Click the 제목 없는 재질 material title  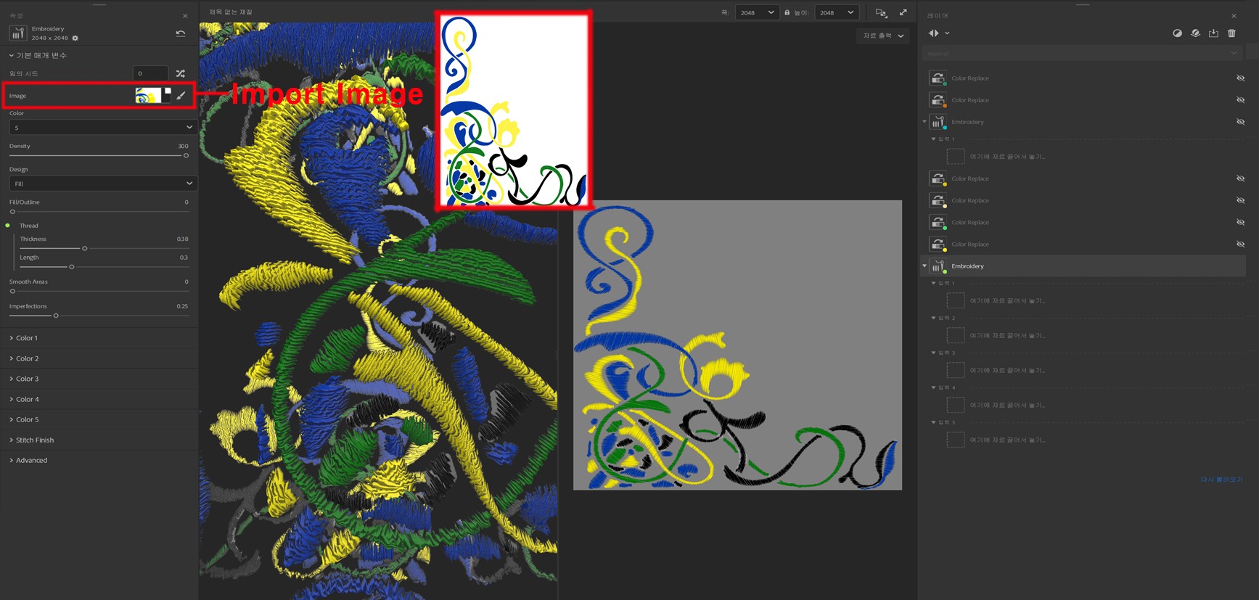point(231,12)
